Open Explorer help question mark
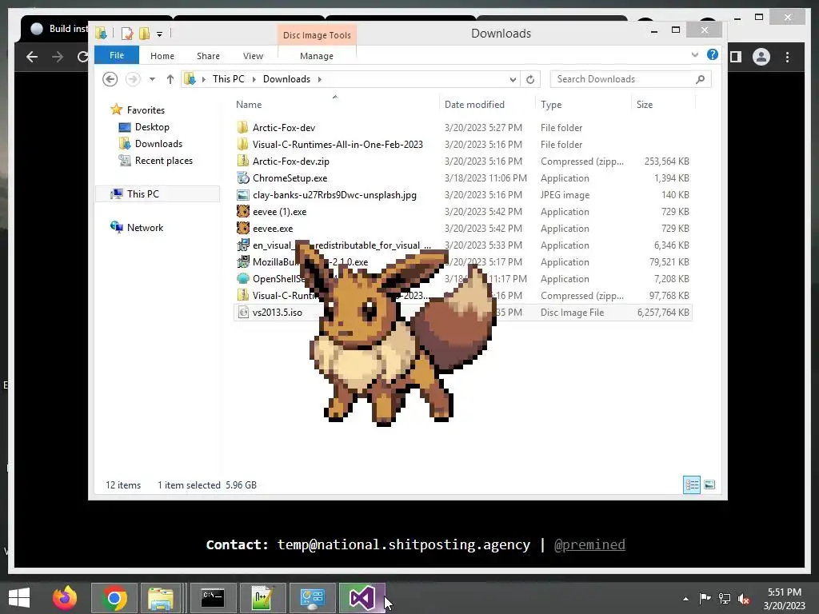The width and height of the screenshot is (819, 614). point(713,54)
